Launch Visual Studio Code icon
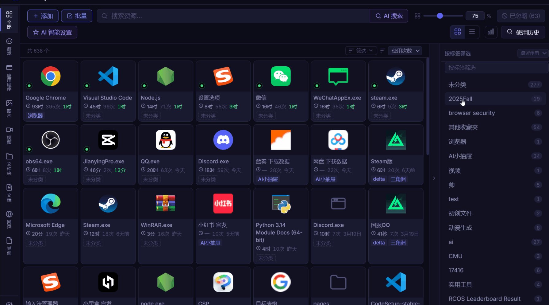The image size is (549, 305). [108, 76]
